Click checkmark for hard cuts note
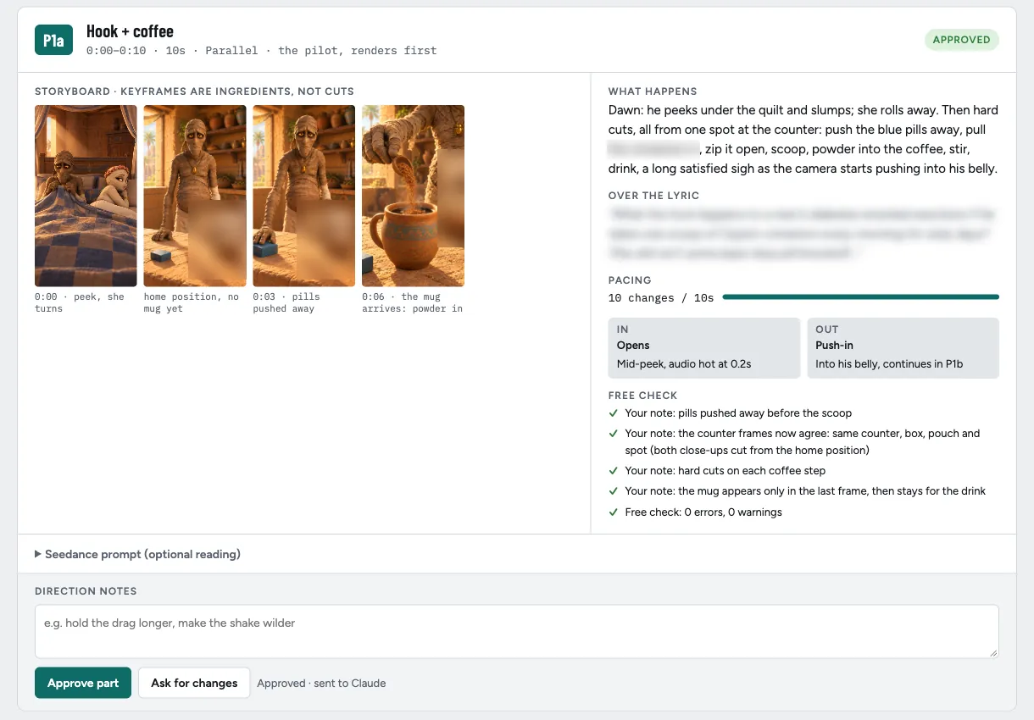Image resolution: width=1034 pixels, height=720 pixels. [614, 471]
